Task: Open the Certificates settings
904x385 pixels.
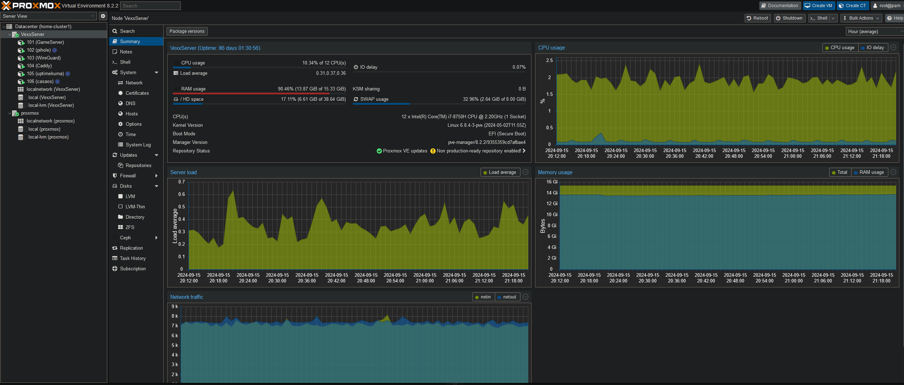Action: coord(137,93)
